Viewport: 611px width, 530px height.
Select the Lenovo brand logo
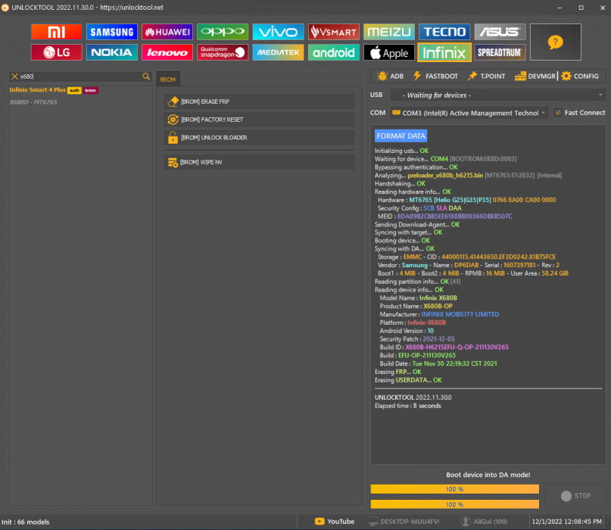pyautogui.click(x=167, y=52)
